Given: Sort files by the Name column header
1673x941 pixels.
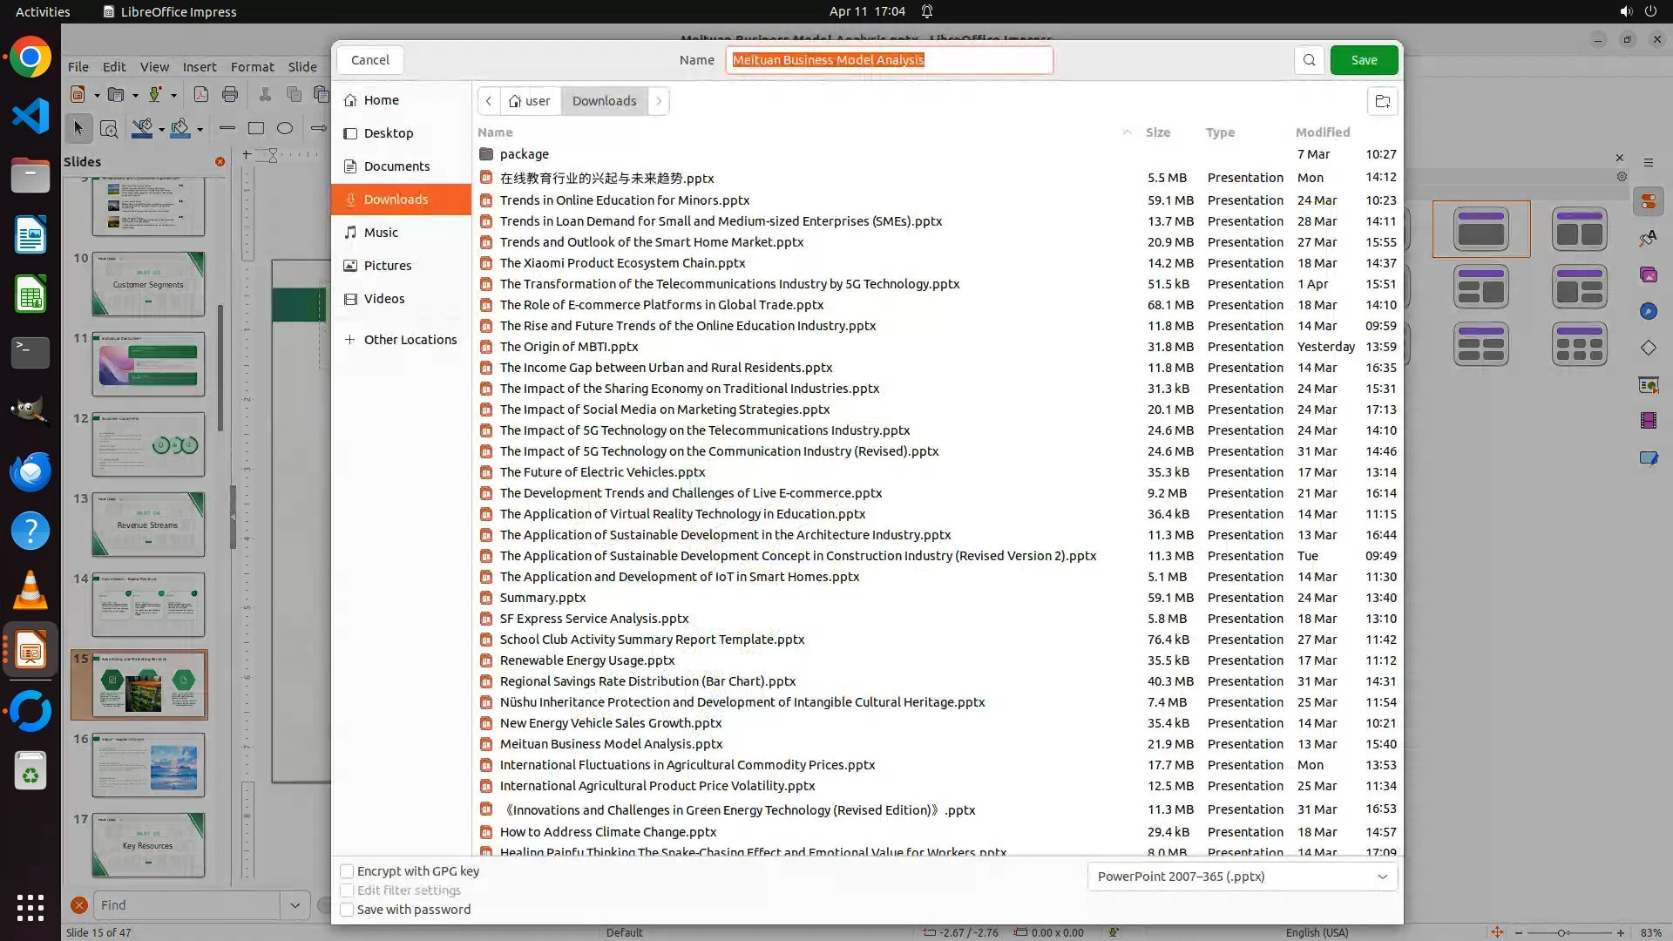Looking at the screenshot, I should (x=495, y=132).
